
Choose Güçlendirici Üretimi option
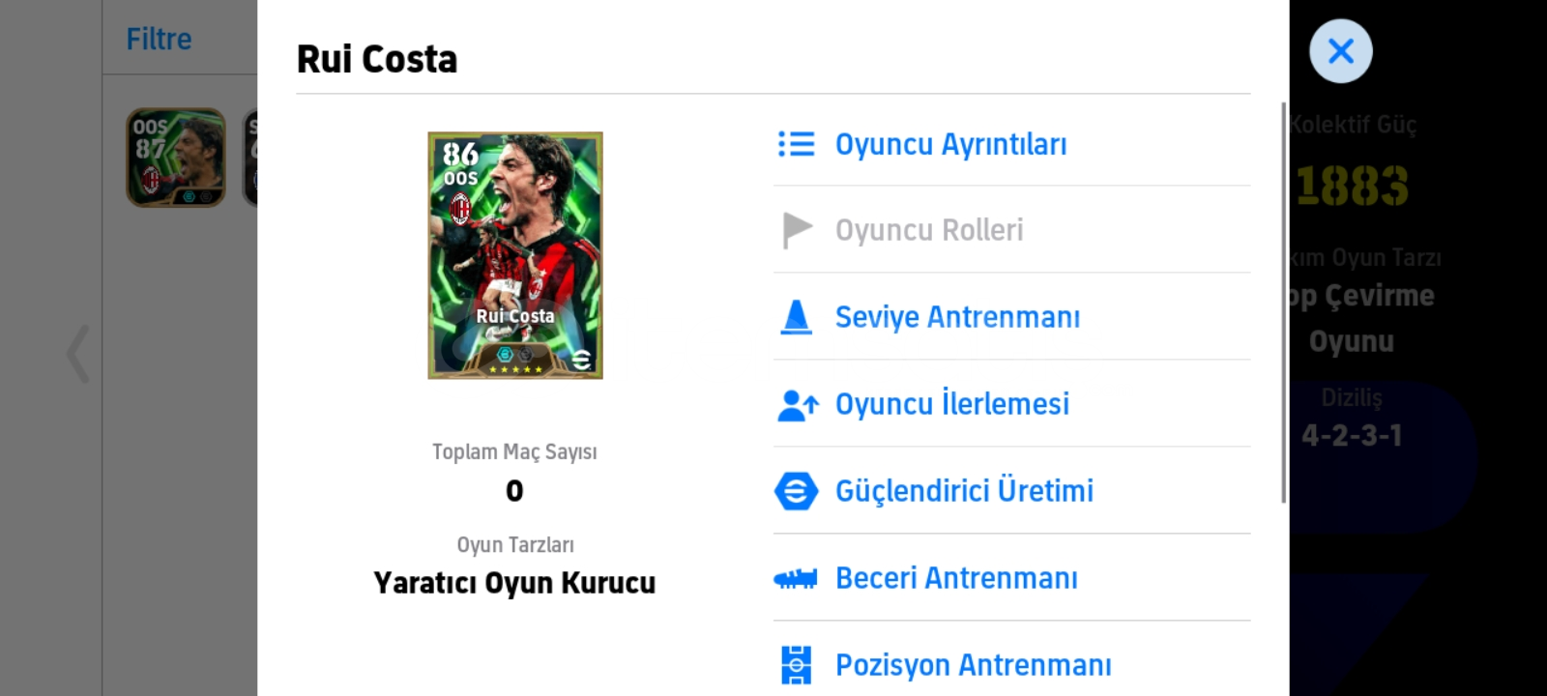click(x=964, y=491)
